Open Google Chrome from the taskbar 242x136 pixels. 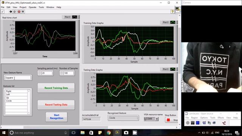tap(109, 133)
